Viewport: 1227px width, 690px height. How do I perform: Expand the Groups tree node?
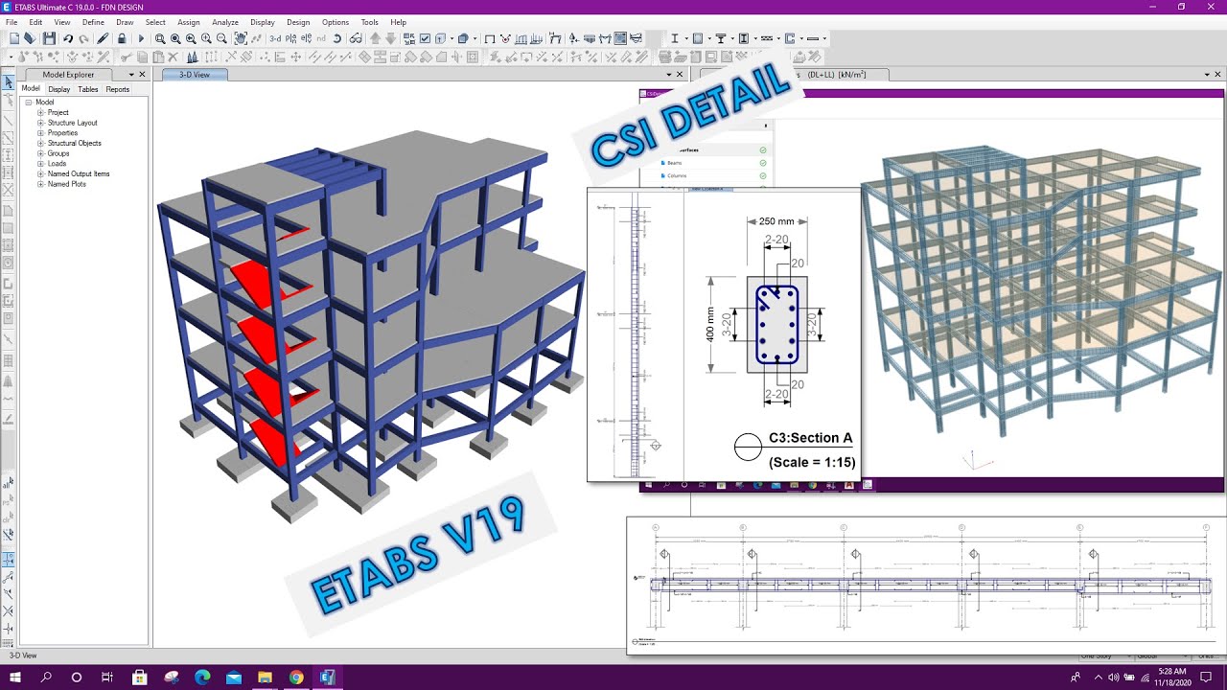(x=41, y=153)
